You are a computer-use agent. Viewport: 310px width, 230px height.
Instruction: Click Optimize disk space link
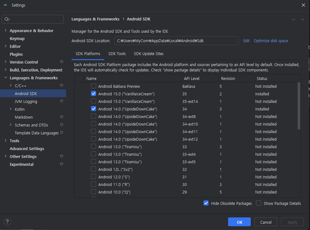coord(271,41)
